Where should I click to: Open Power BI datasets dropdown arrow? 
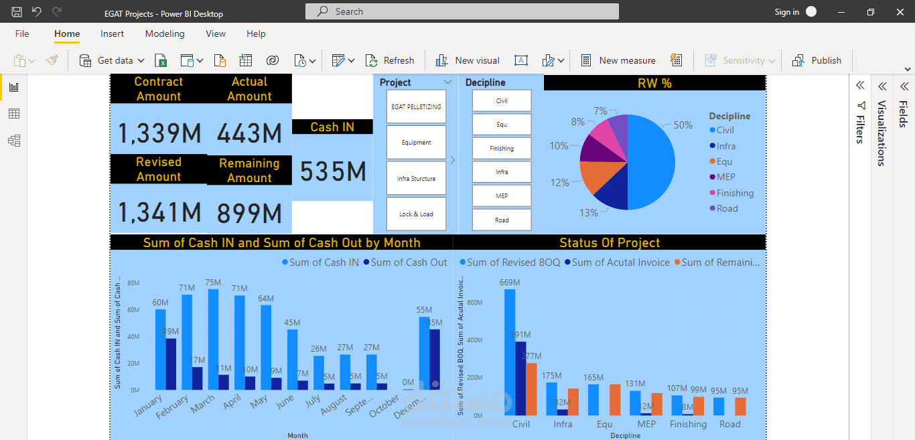pyautogui.click(x=200, y=61)
